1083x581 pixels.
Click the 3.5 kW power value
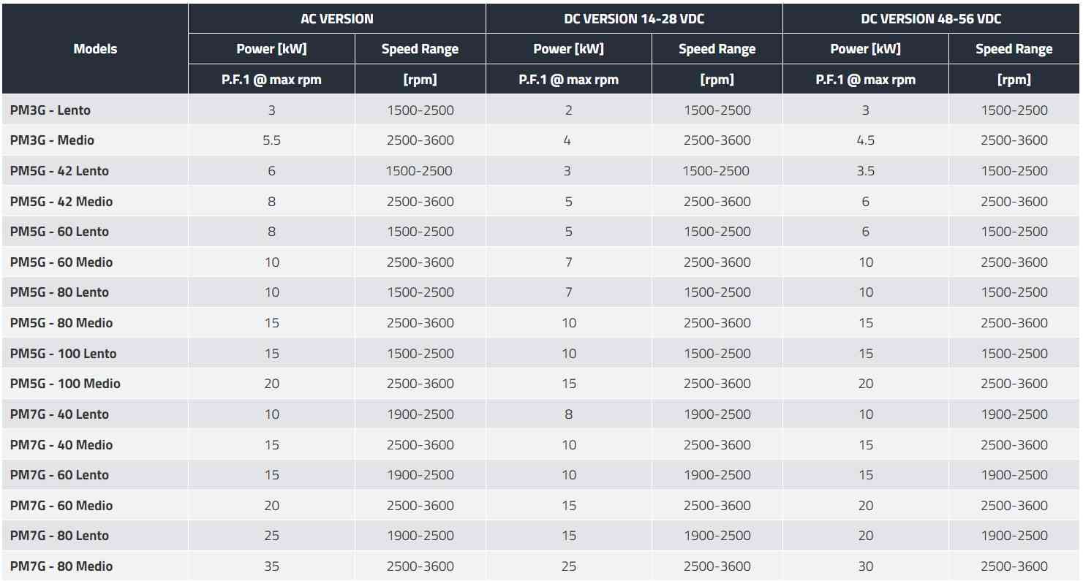pos(865,171)
